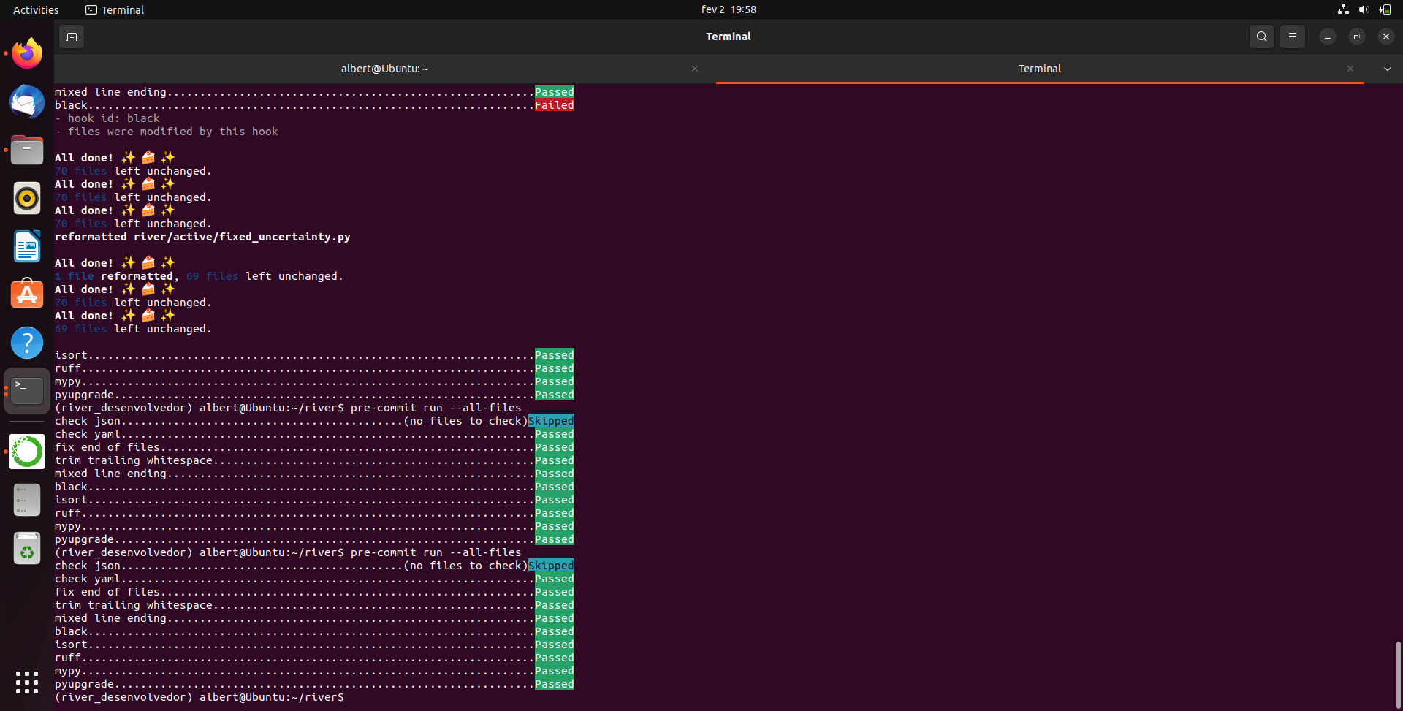Start LibreOffice Writer
This screenshot has width=1403, height=711.
point(26,247)
